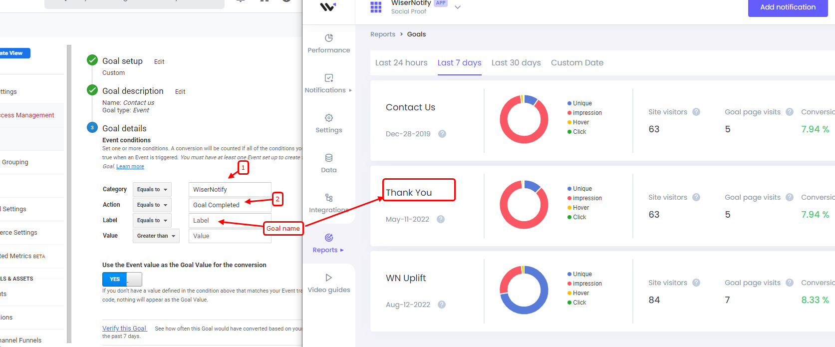Open Category Equals to dropdown

pyautogui.click(x=152, y=190)
